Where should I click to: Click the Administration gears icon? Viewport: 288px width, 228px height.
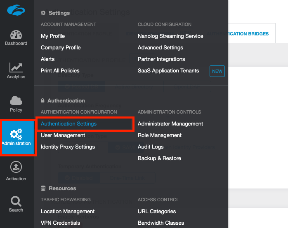[x=16, y=134]
